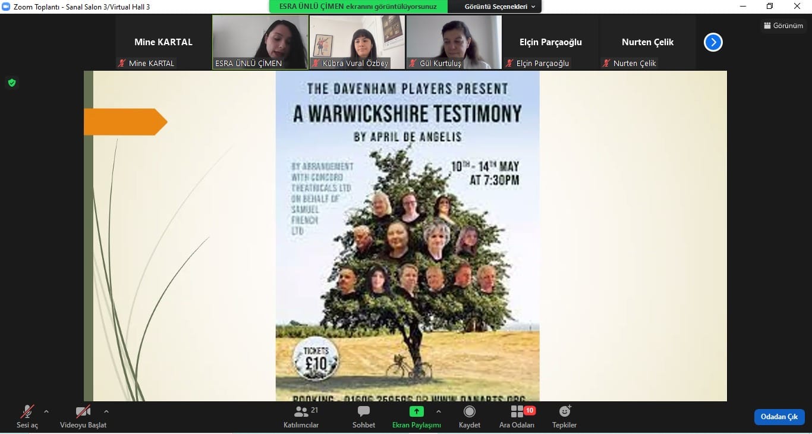Start recording with Kaydet button
Screen dimensions: 812x434
click(470, 416)
